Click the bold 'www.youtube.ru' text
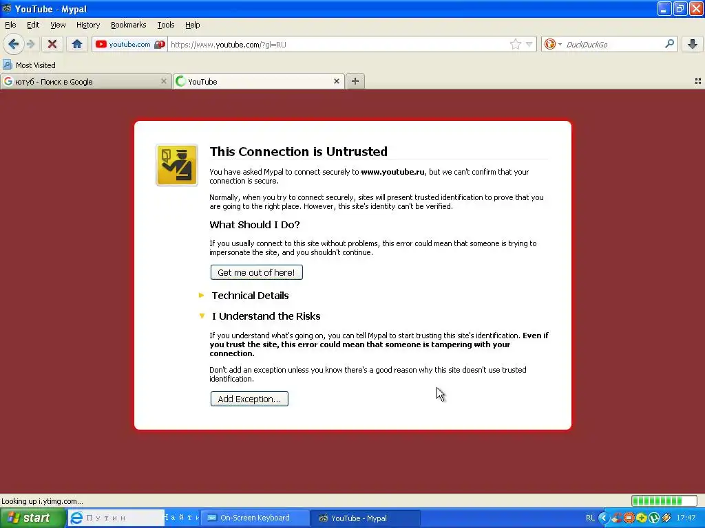 (392, 171)
